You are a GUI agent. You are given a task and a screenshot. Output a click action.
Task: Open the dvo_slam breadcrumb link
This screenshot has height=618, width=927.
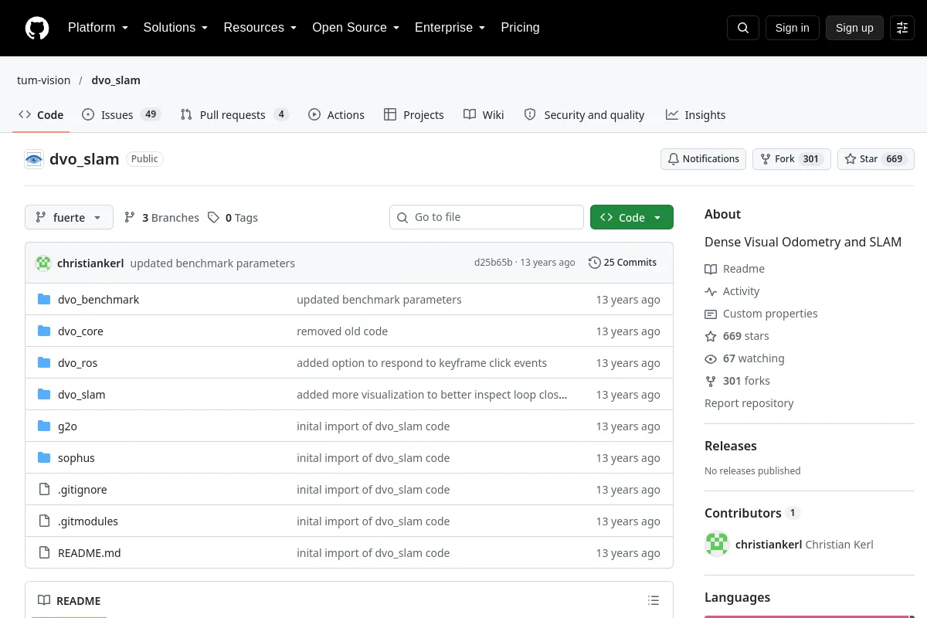(116, 80)
